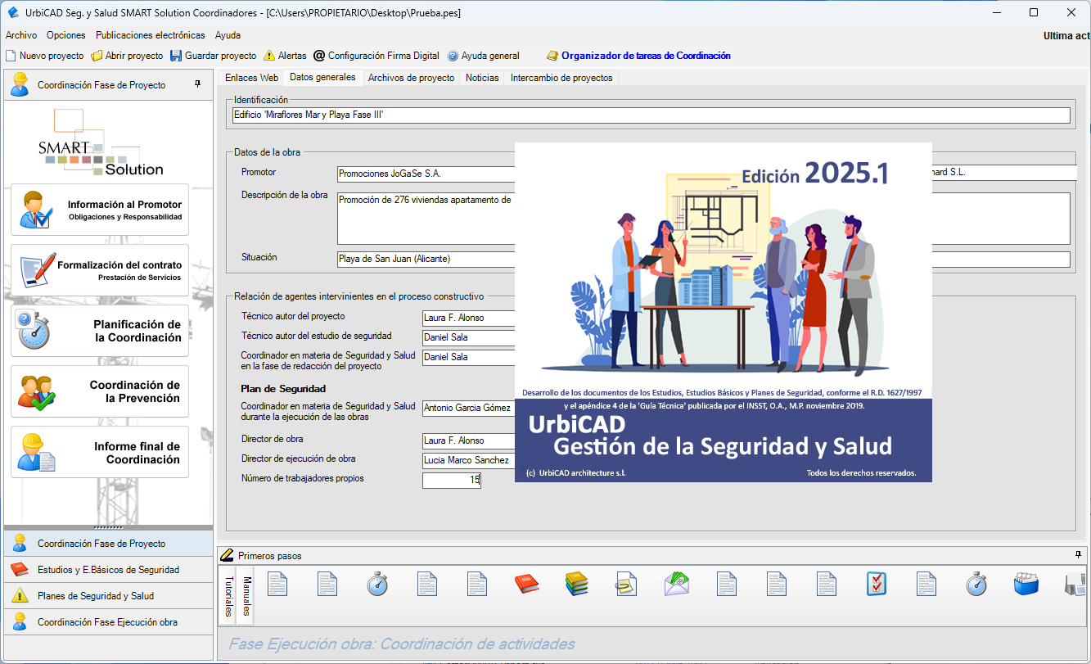The height and width of the screenshot is (664, 1091).
Task: Click the stacked colored books icon
Action: 577,583
